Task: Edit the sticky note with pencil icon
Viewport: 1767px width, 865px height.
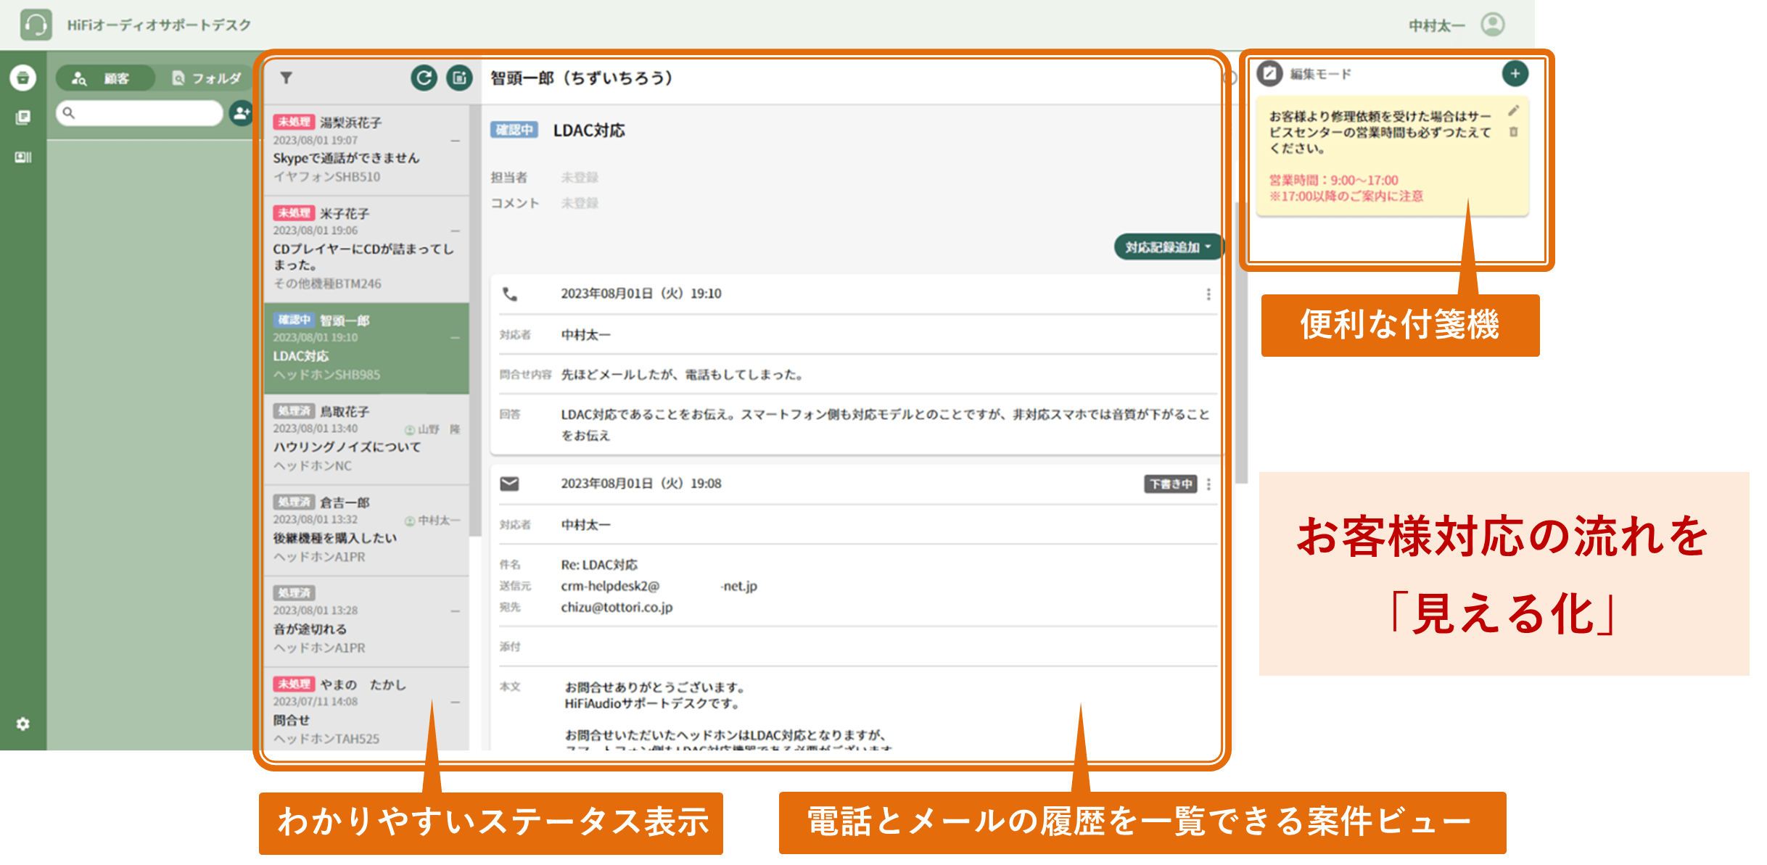Action: pos(1513,111)
